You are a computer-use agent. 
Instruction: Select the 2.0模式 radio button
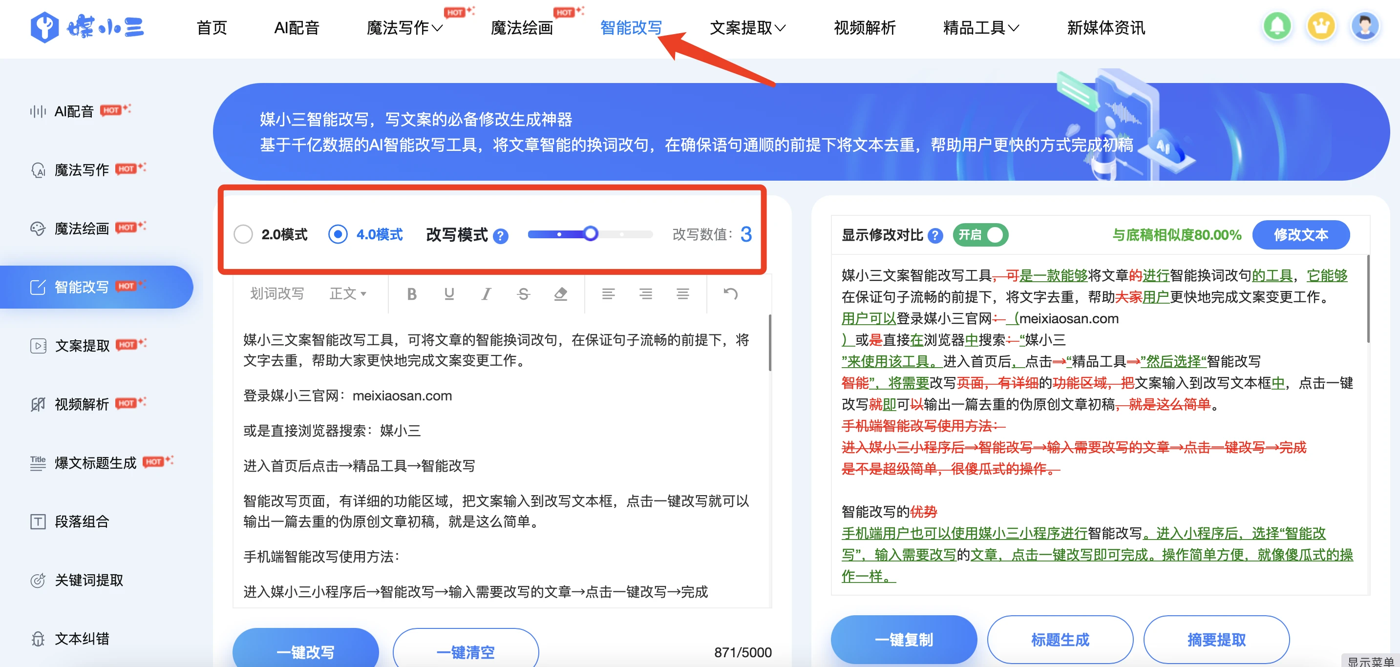coord(245,234)
